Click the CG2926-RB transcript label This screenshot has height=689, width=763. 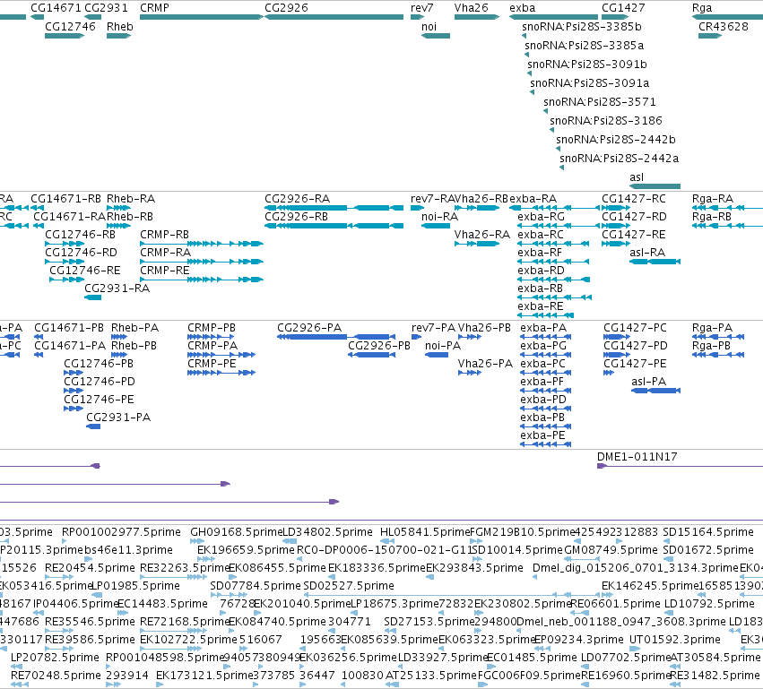(296, 216)
